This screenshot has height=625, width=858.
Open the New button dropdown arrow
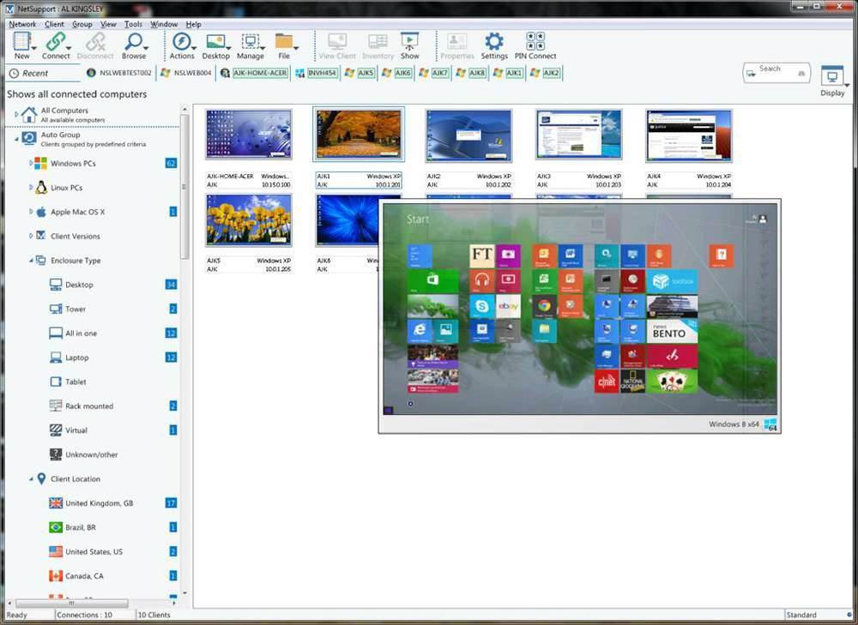tap(34, 48)
